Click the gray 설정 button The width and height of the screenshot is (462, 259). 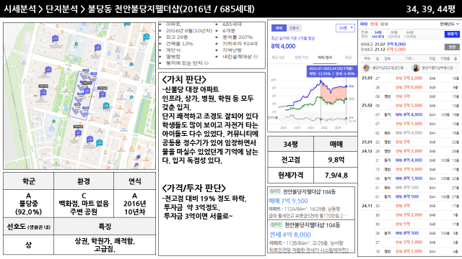452,47
